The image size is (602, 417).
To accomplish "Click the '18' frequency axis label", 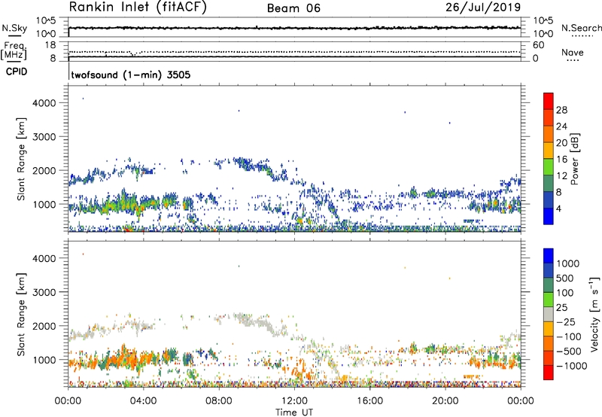I will [x=50, y=45].
